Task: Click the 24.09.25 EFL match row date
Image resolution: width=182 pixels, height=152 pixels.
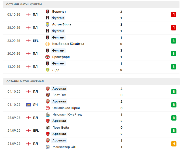Action: click(x=14, y=131)
